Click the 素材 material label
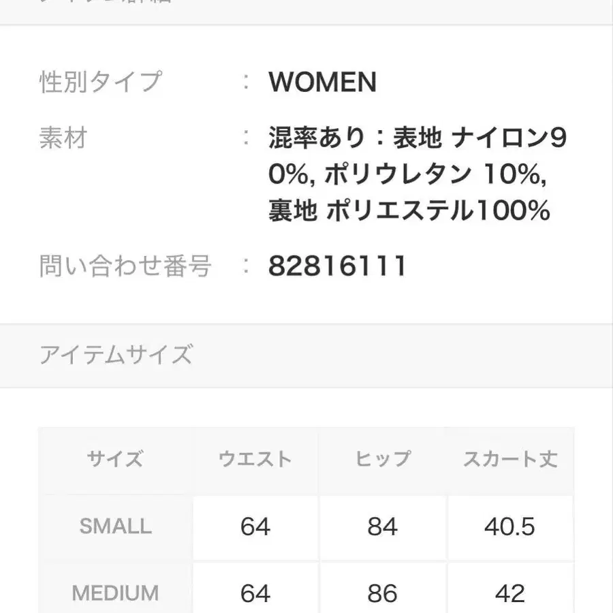This screenshot has height=613, width=613. click(63, 139)
